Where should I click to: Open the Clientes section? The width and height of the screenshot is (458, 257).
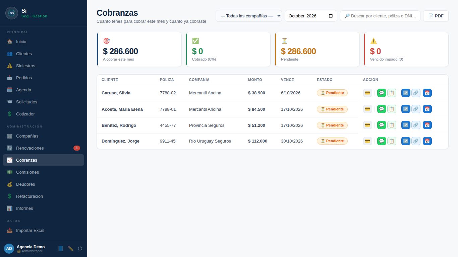click(43, 54)
